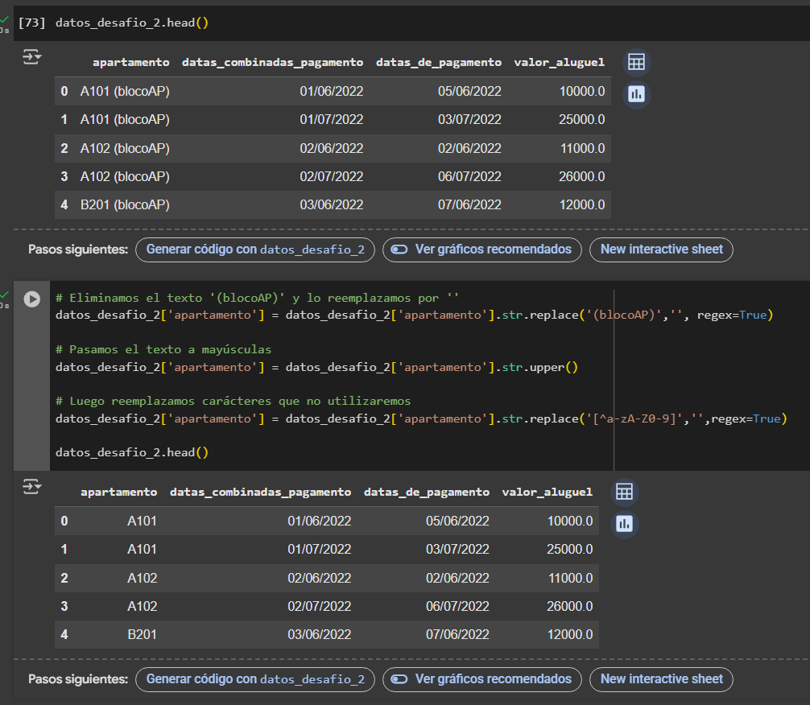Click 'Generar código con datos_desafio_2' under the first table
This screenshot has width=810, height=705.
pos(255,249)
